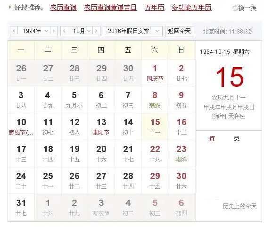Open the 历史上的今天 link

pos(239,206)
